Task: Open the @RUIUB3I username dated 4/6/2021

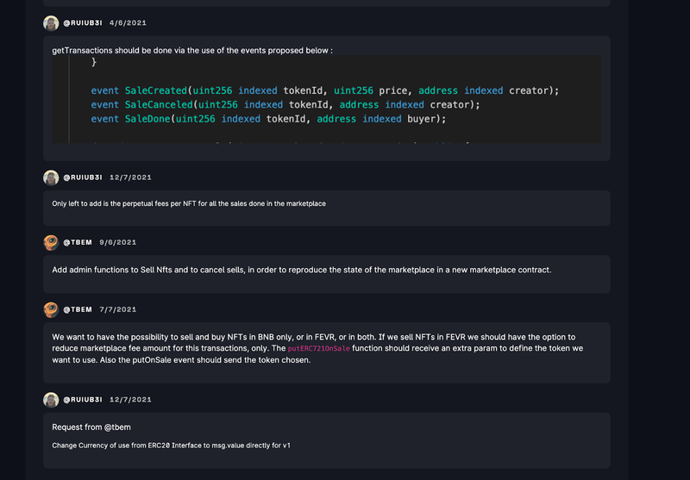Action: (x=83, y=23)
